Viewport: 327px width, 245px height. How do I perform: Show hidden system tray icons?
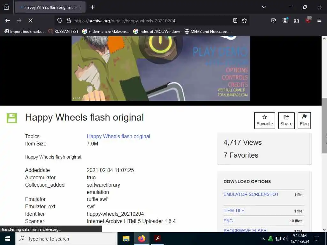pyautogui.click(x=263, y=239)
